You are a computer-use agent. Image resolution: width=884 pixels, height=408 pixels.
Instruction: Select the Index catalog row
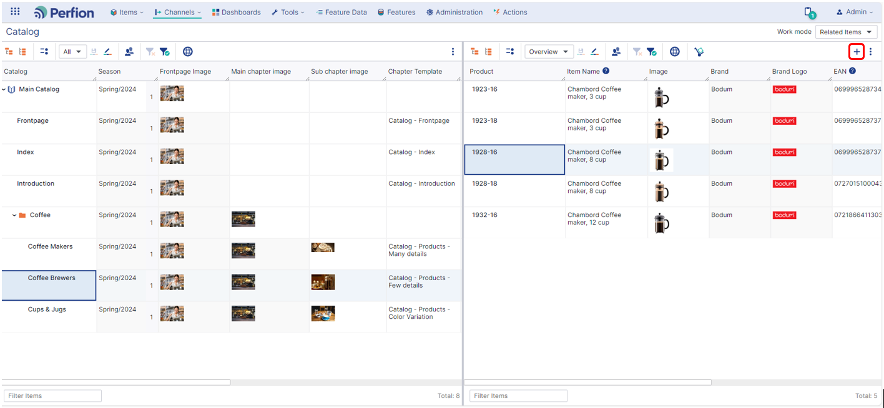tap(26, 152)
